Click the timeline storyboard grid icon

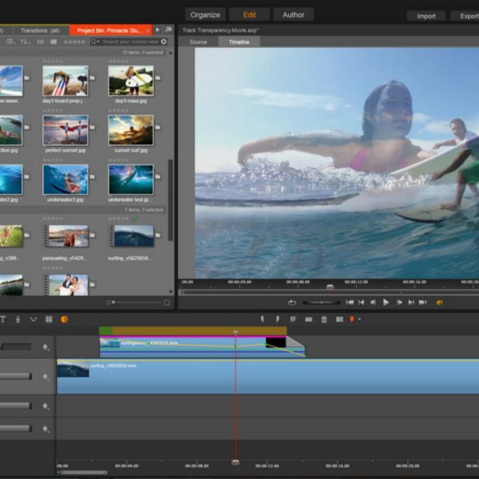(x=49, y=319)
